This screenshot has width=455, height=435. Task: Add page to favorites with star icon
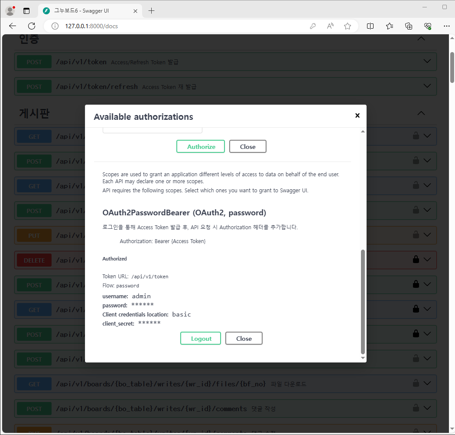coord(348,26)
